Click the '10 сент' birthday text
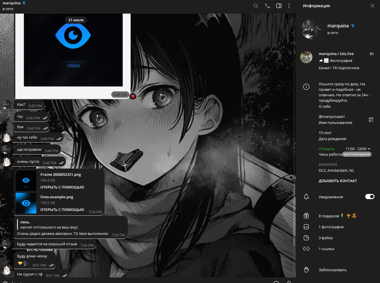This screenshot has width=380, height=283. click(x=325, y=133)
